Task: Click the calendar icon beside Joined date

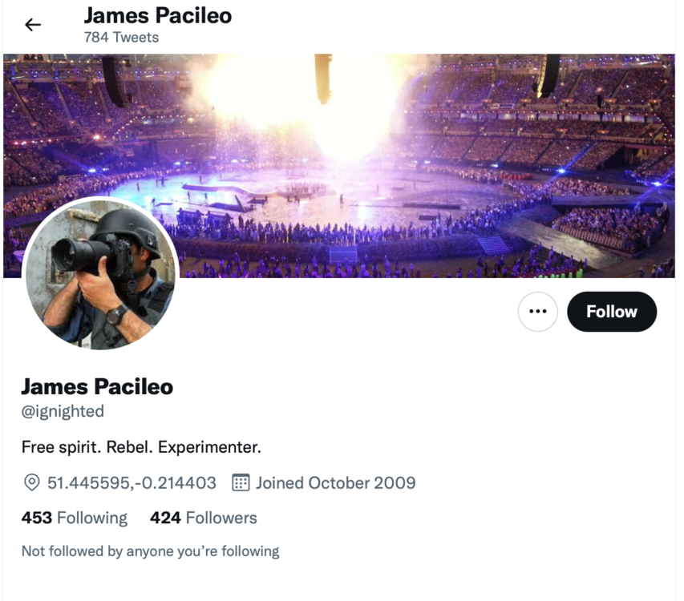Action: (x=241, y=482)
